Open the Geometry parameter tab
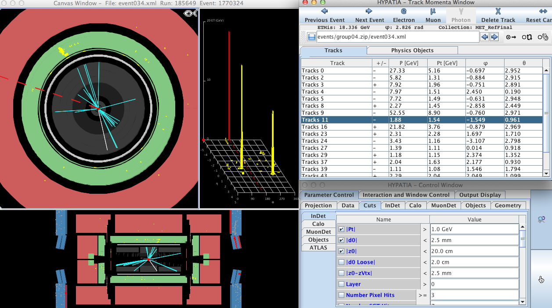This screenshot has height=308, width=552. [x=508, y=206]
